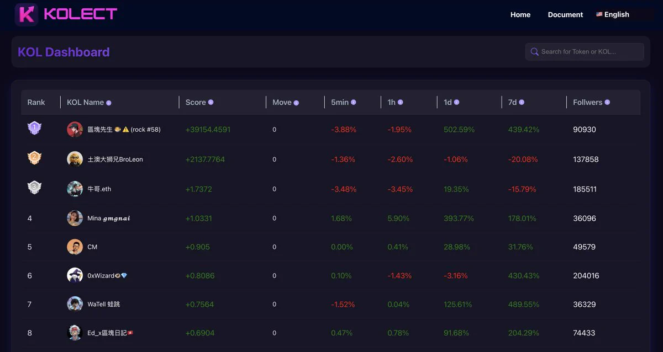Click the info icon next to Score
Screen dimensions: 663x352
211,102
